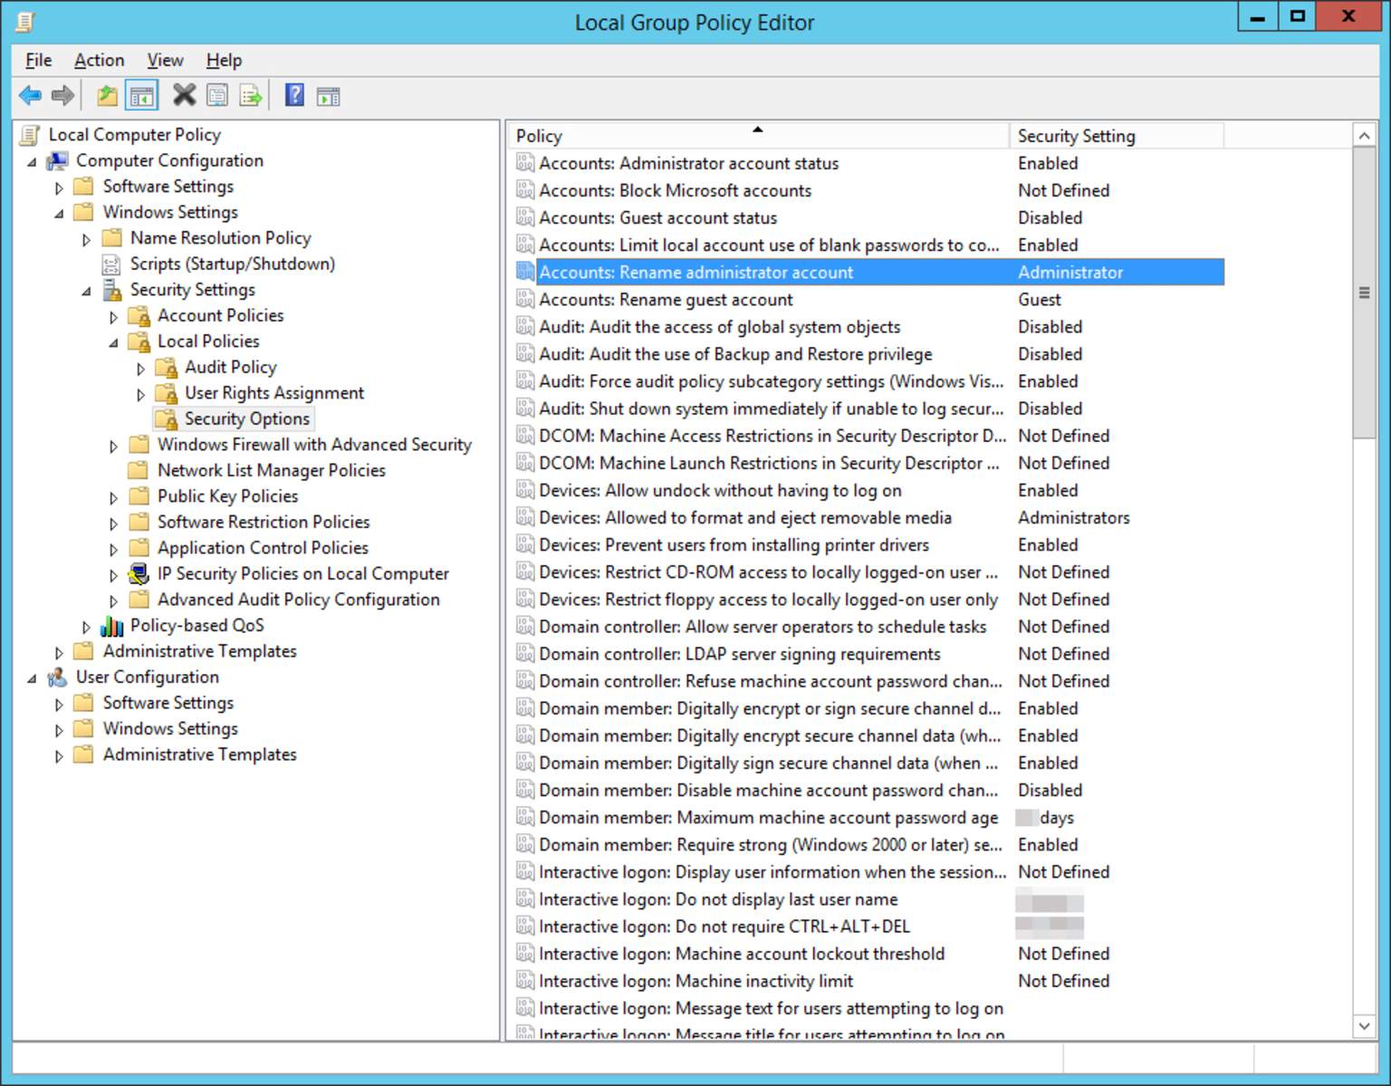This screenshot has width=1391, height=1086.
Task: Select Accounts: Rename guest account policy
Action: (x=666, y=299)
